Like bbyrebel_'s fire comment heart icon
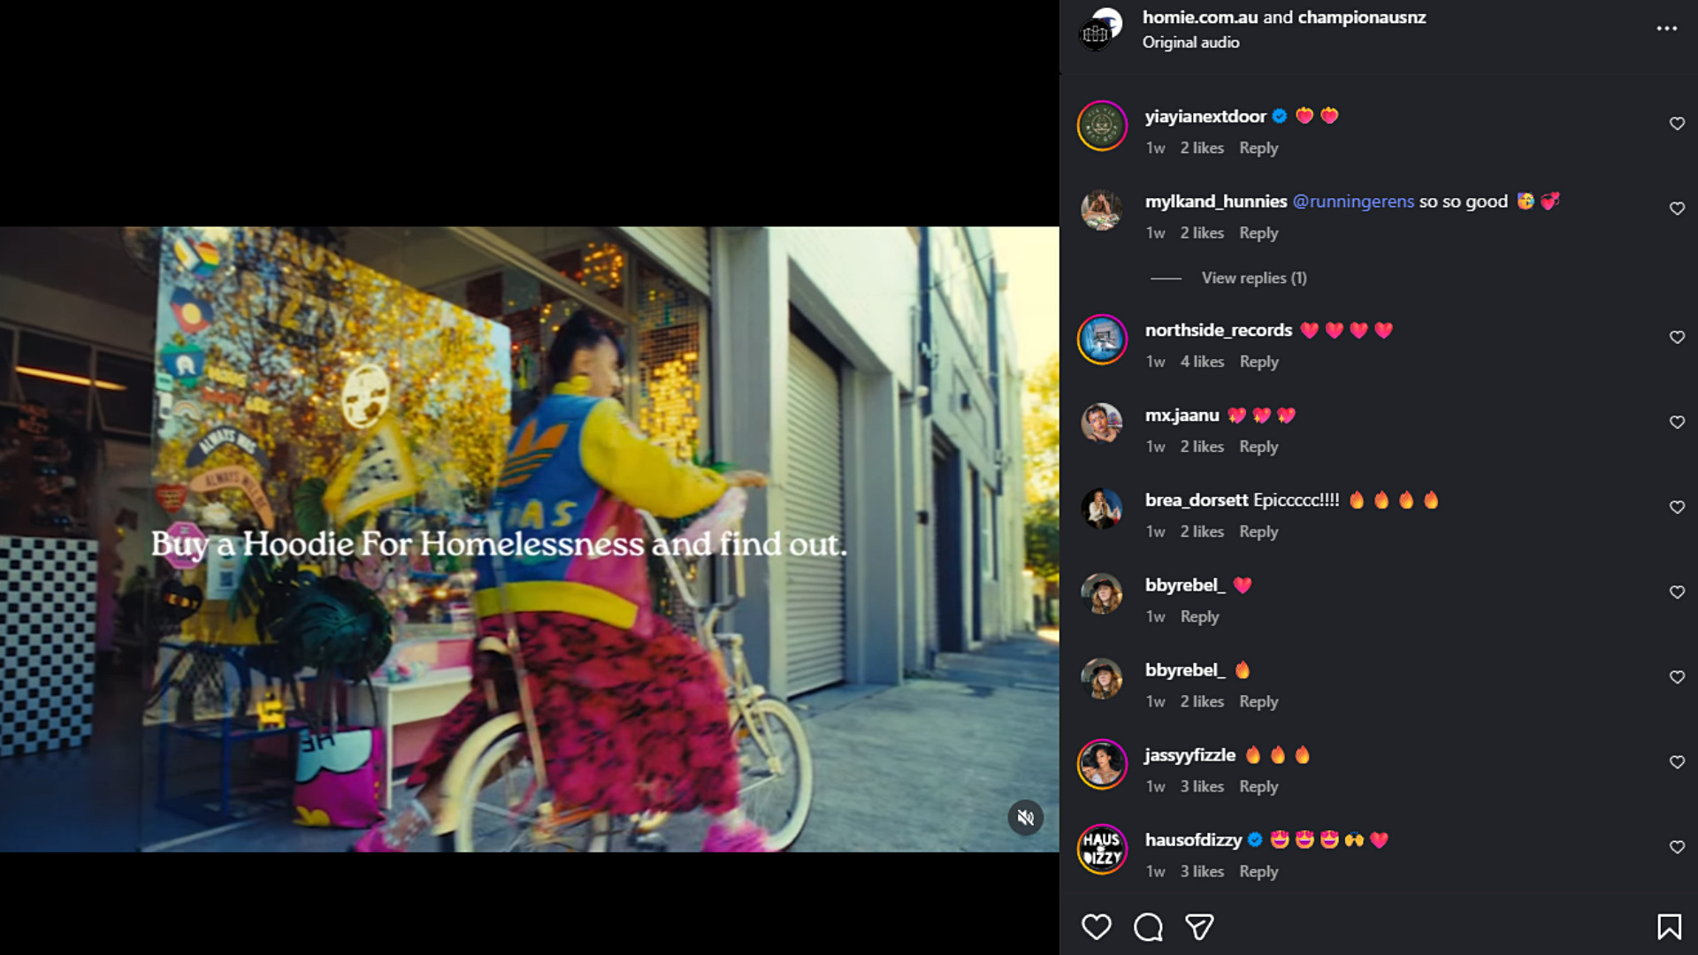The image size is (1698, 955). tap(1677, 676)
